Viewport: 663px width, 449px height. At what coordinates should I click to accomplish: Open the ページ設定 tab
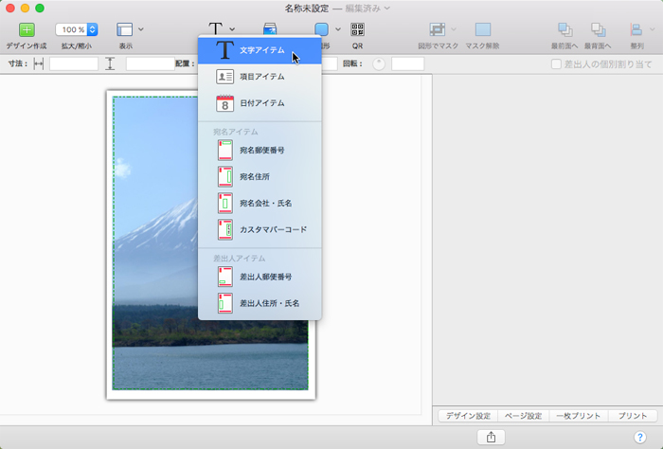pos(522,416)
